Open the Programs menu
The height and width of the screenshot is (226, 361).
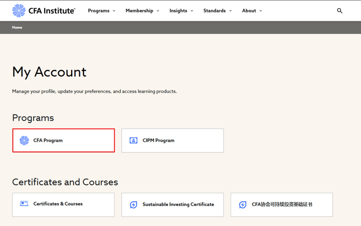click(x=99, y=11)
